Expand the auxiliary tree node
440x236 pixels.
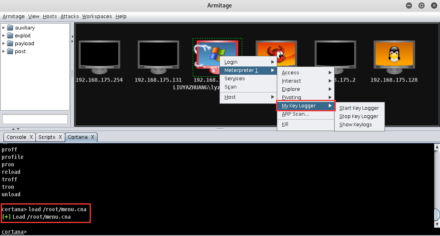4,28
